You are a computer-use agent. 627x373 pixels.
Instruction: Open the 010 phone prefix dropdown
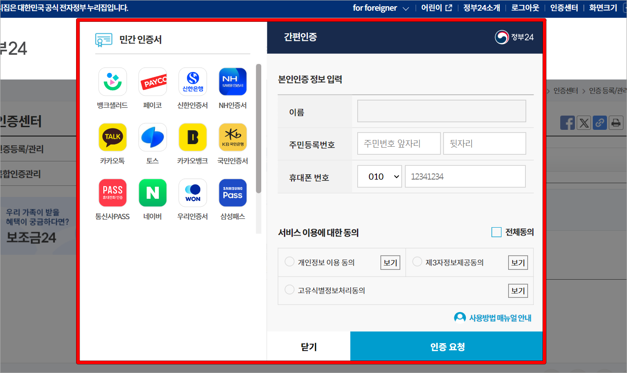point(380,176)
